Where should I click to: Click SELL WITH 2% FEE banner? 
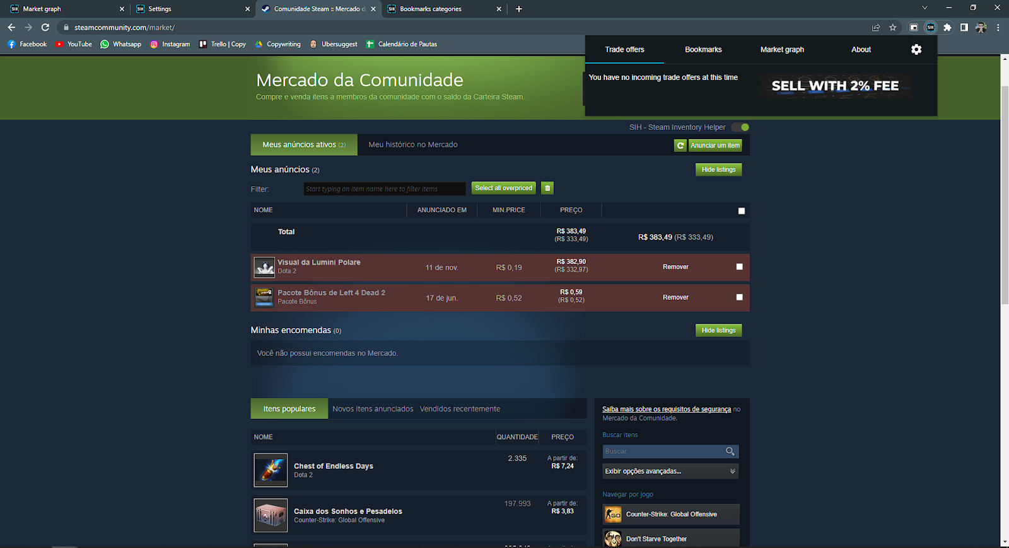pos(835,86)
